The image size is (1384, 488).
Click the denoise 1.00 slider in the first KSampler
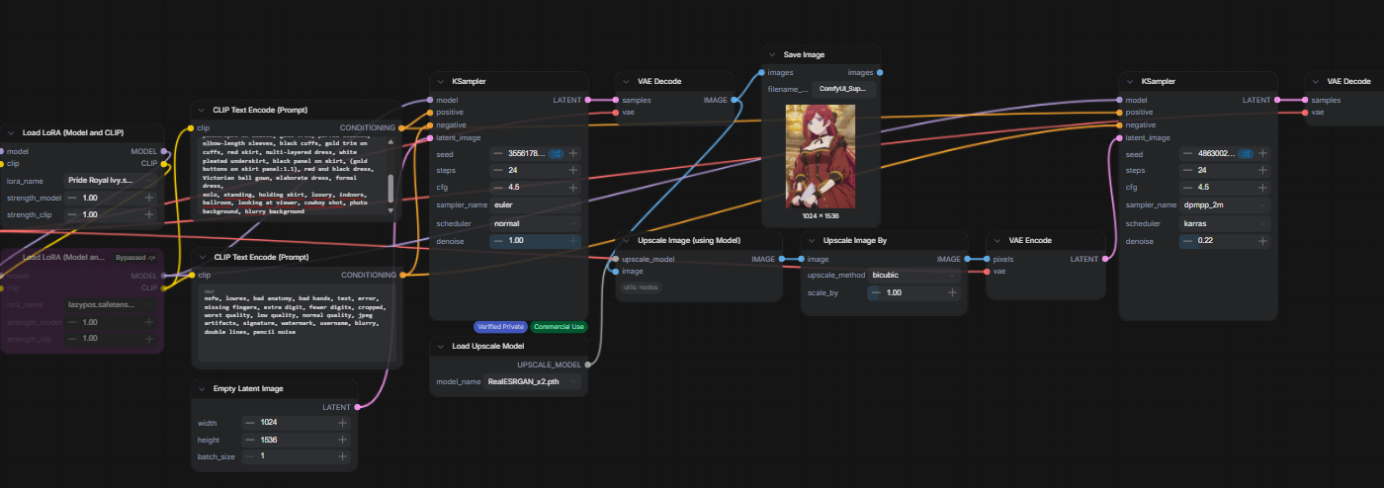click(535, 240)
